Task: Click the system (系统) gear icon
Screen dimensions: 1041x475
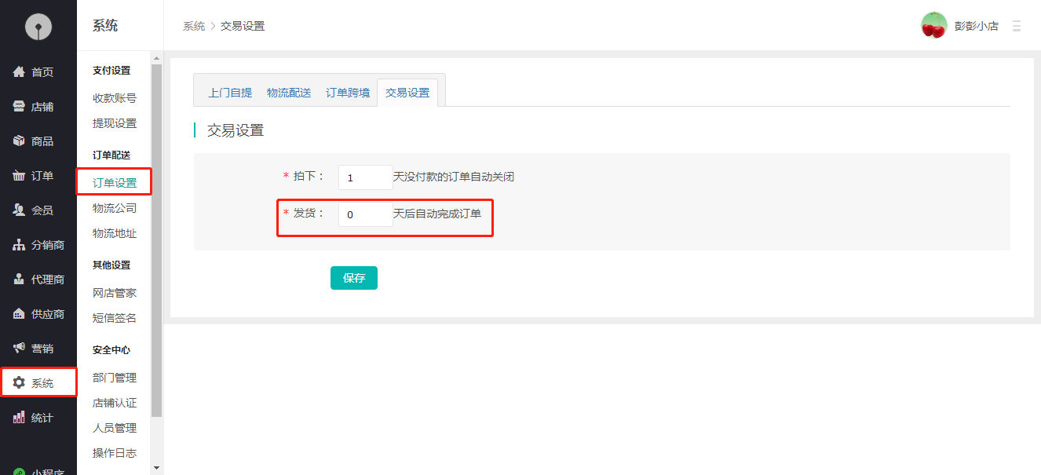Action: [x=20, y=383]
